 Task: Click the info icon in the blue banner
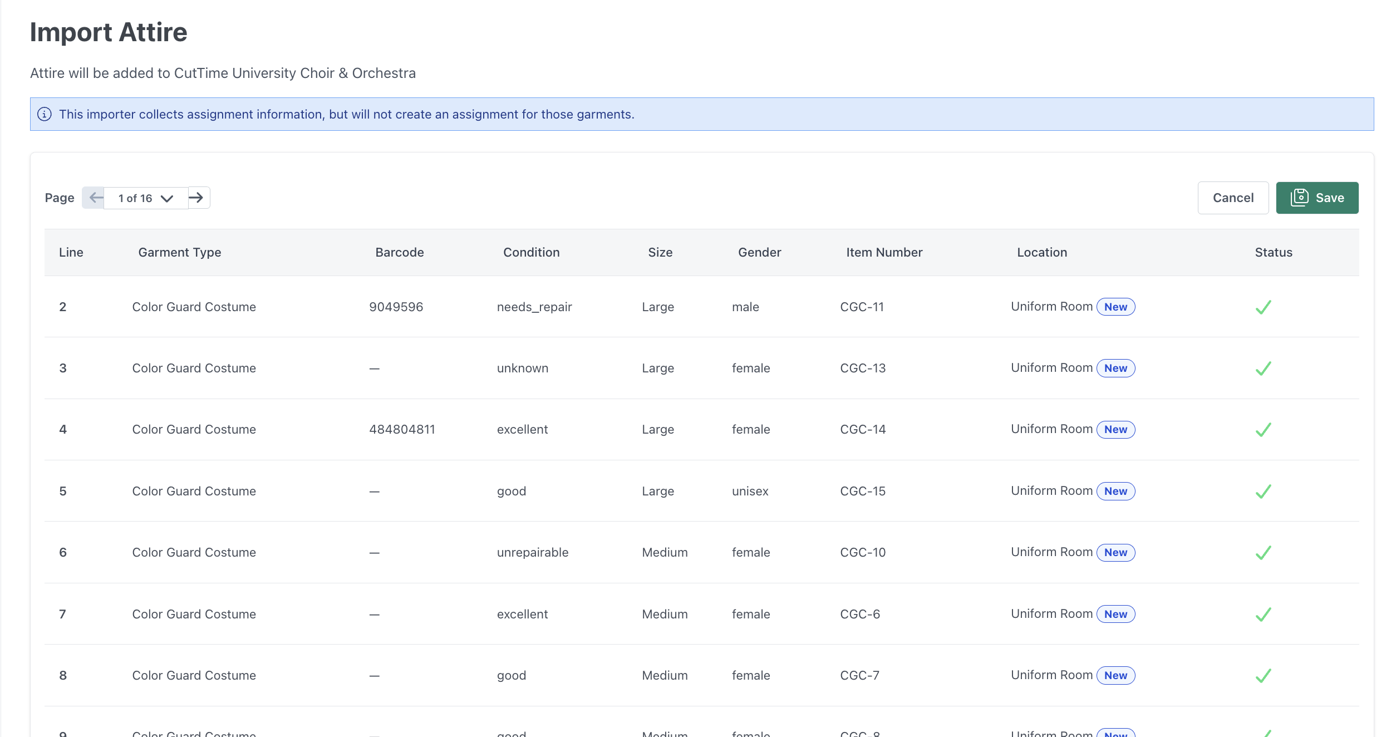point(45,114)
